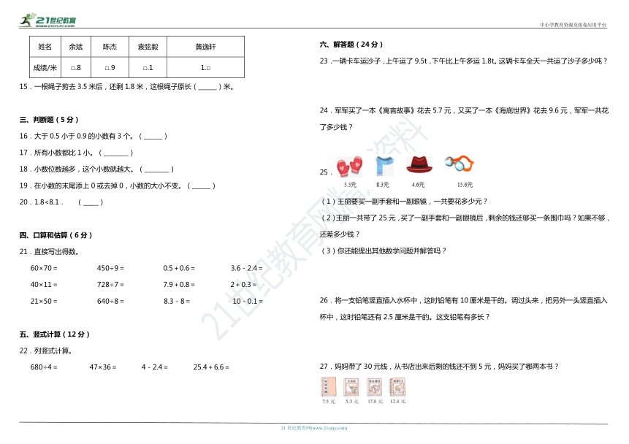Select the 余斌 name cell

[x=76, y=47]
